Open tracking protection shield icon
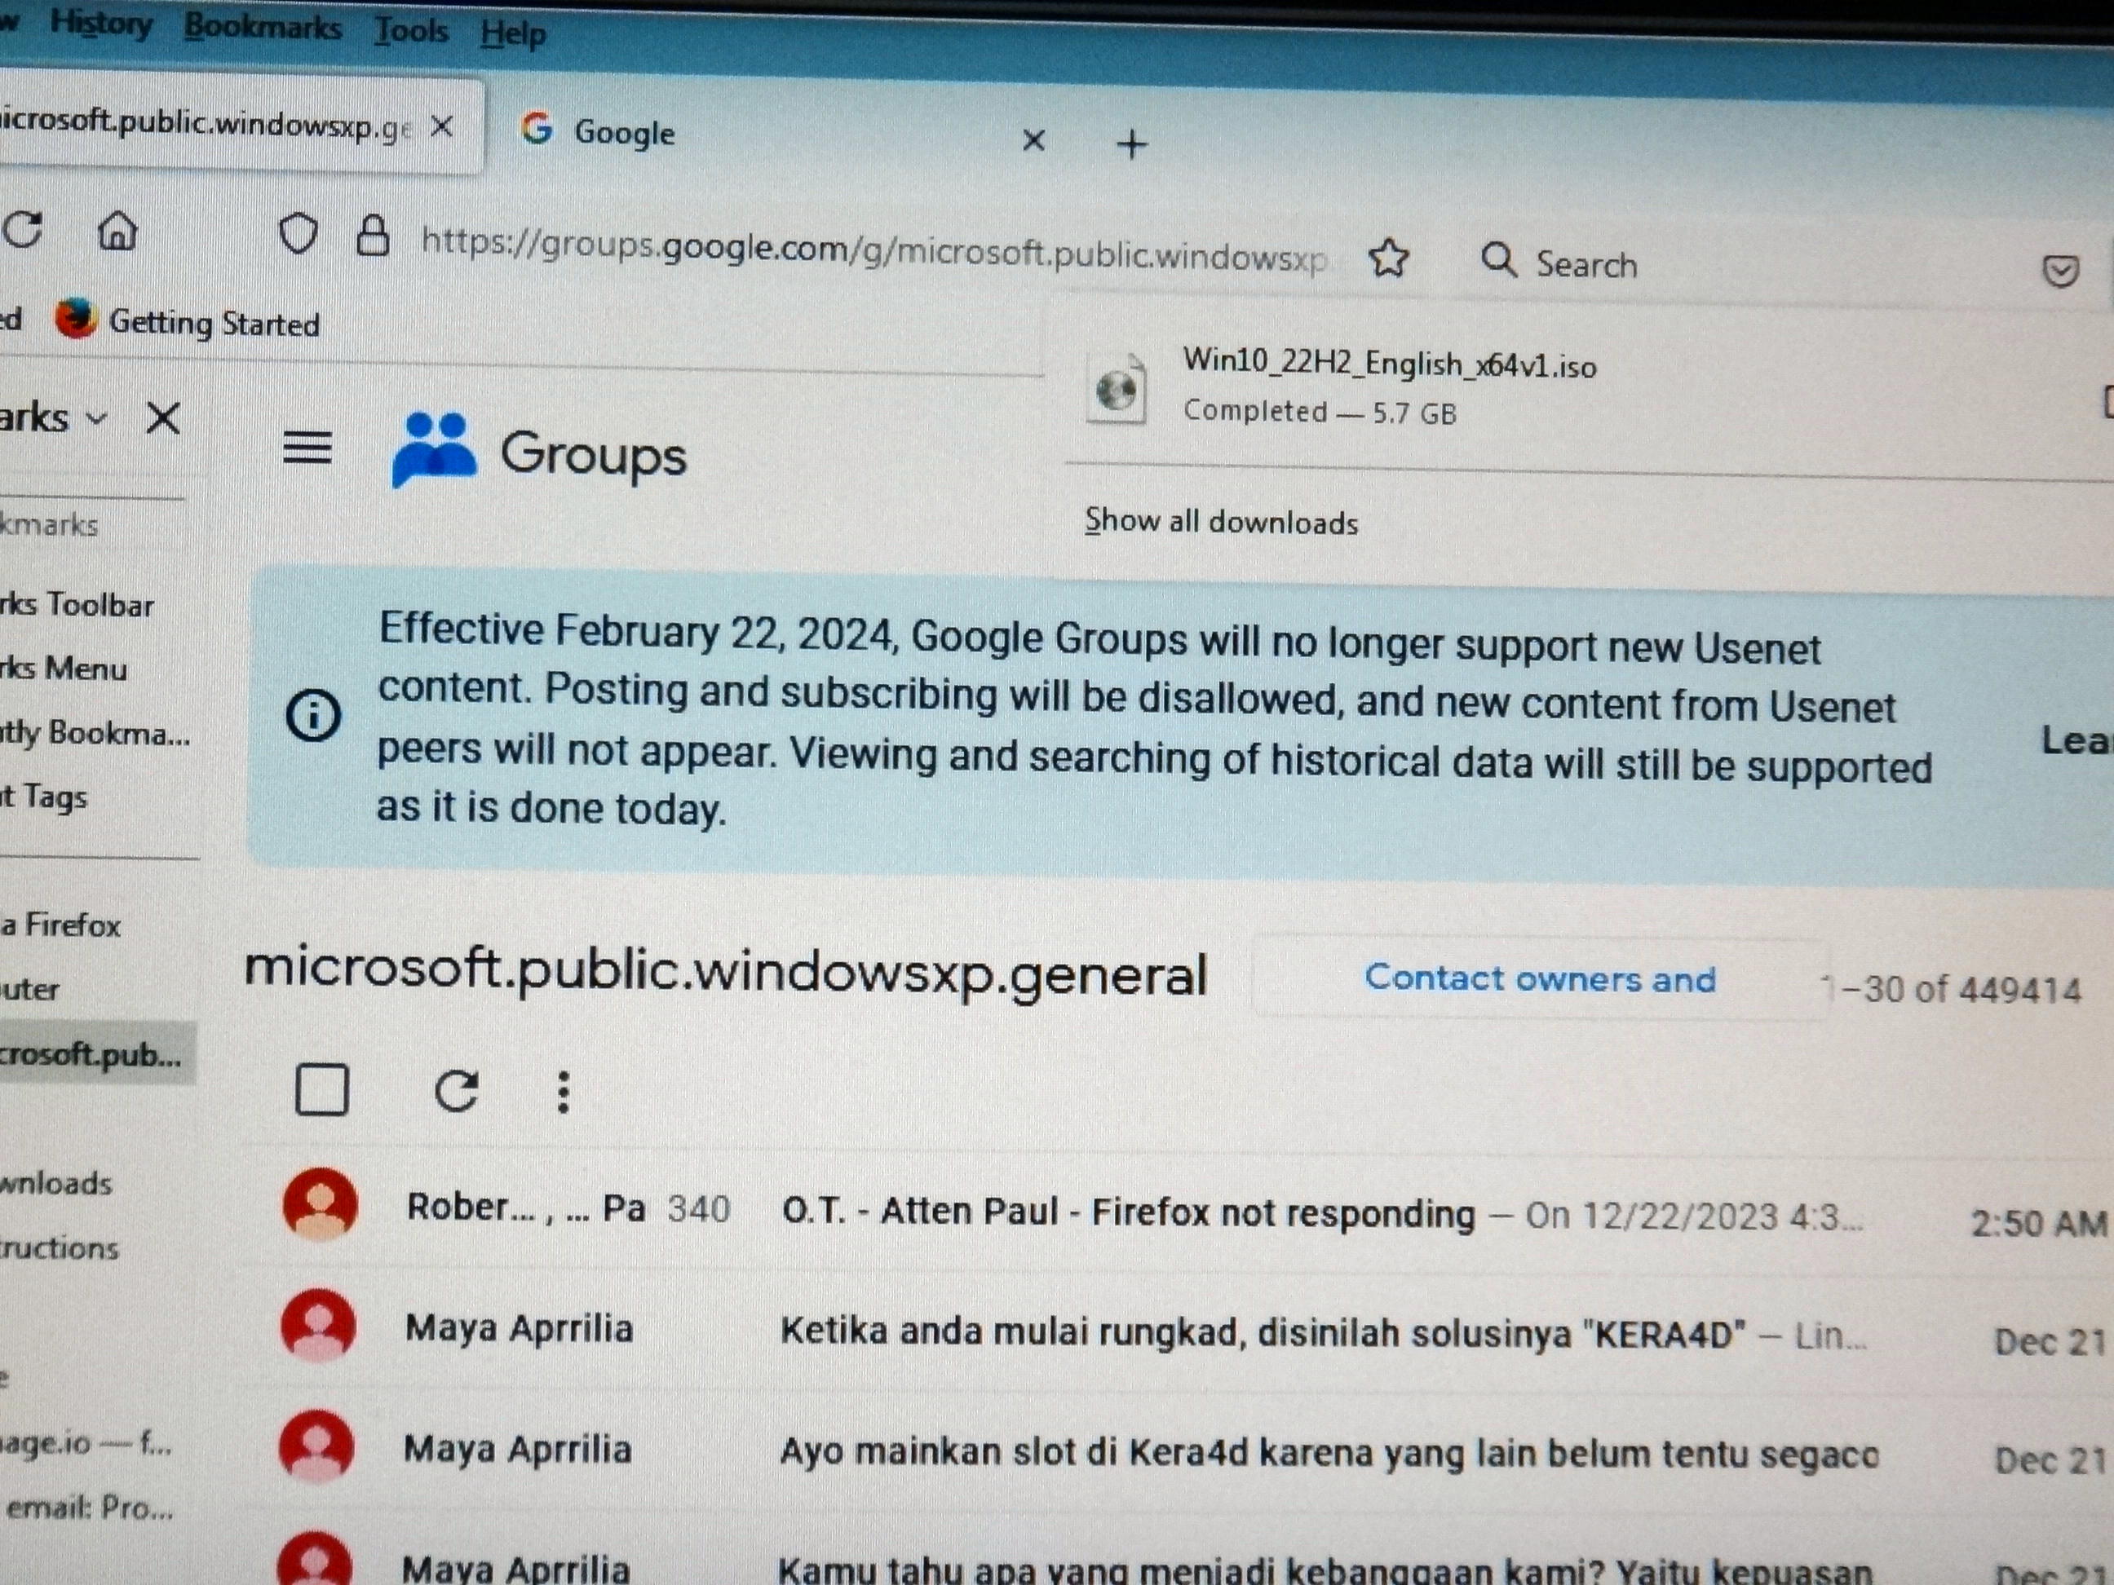Screen dimensions: 2114x1585 click(297, 234)
